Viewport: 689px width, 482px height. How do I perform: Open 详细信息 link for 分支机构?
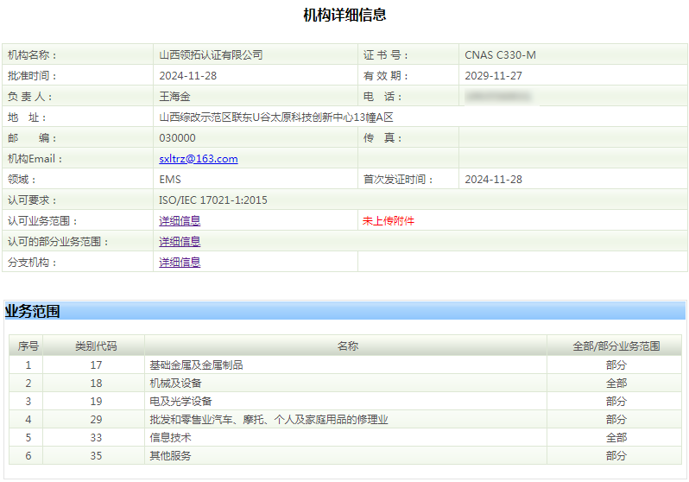[x=180, y=263]
